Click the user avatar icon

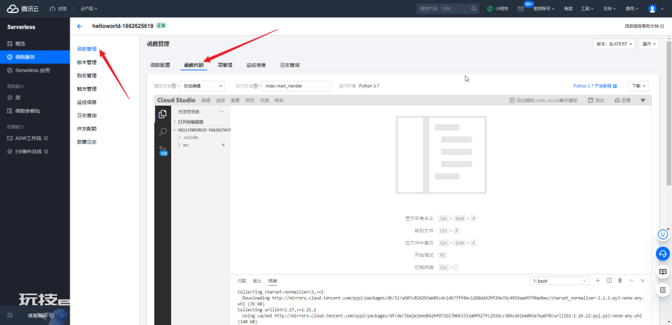tap(652, 9)
